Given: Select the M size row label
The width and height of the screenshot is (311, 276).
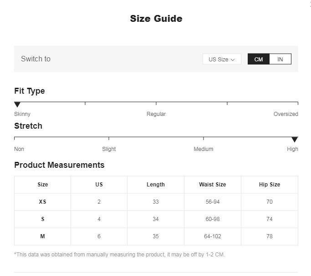Looking at the screenshot, I should [43, 236].
